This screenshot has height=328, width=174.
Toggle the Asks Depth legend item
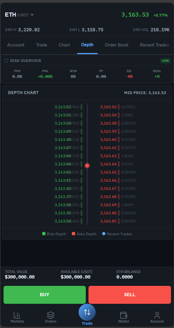(84, 234)
